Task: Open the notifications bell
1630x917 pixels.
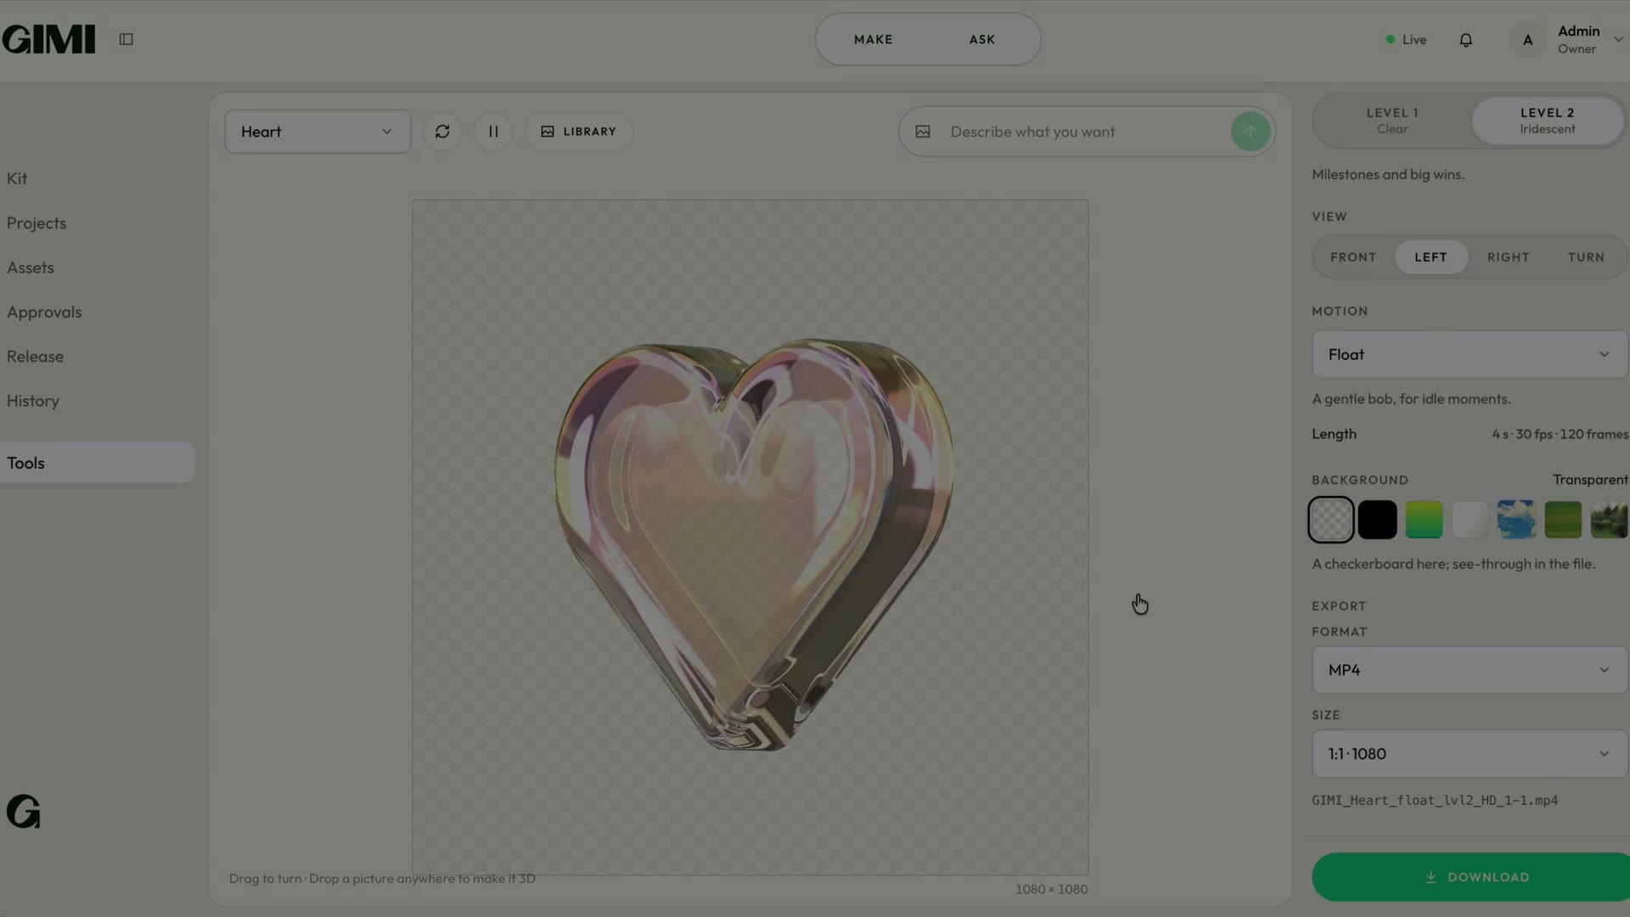Action: coord(1465,40)
